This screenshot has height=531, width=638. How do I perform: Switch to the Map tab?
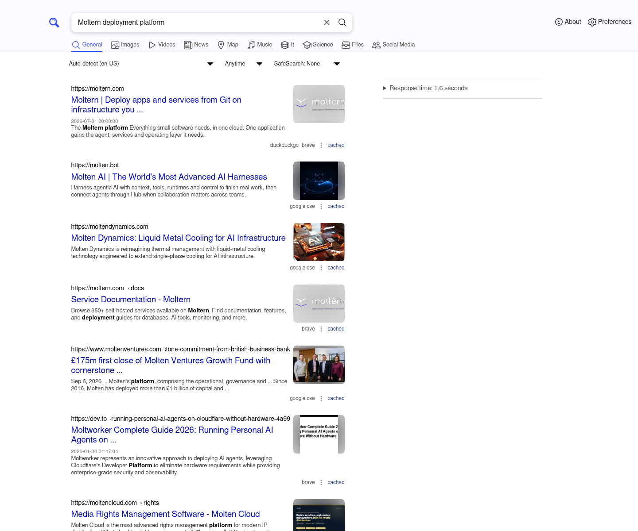pyautogui.click(x=228, y=45)
